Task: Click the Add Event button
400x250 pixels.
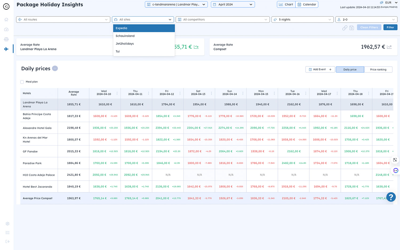Action: pos(320,70)
